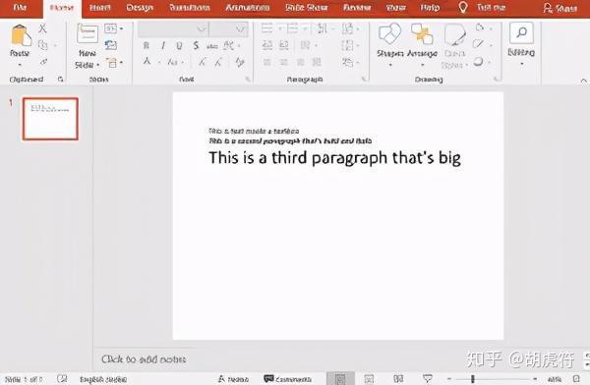The width and height of the screenshot is (590, 385).
Task: Click the 'Click to add notes' area
Action: coord(144,359)
